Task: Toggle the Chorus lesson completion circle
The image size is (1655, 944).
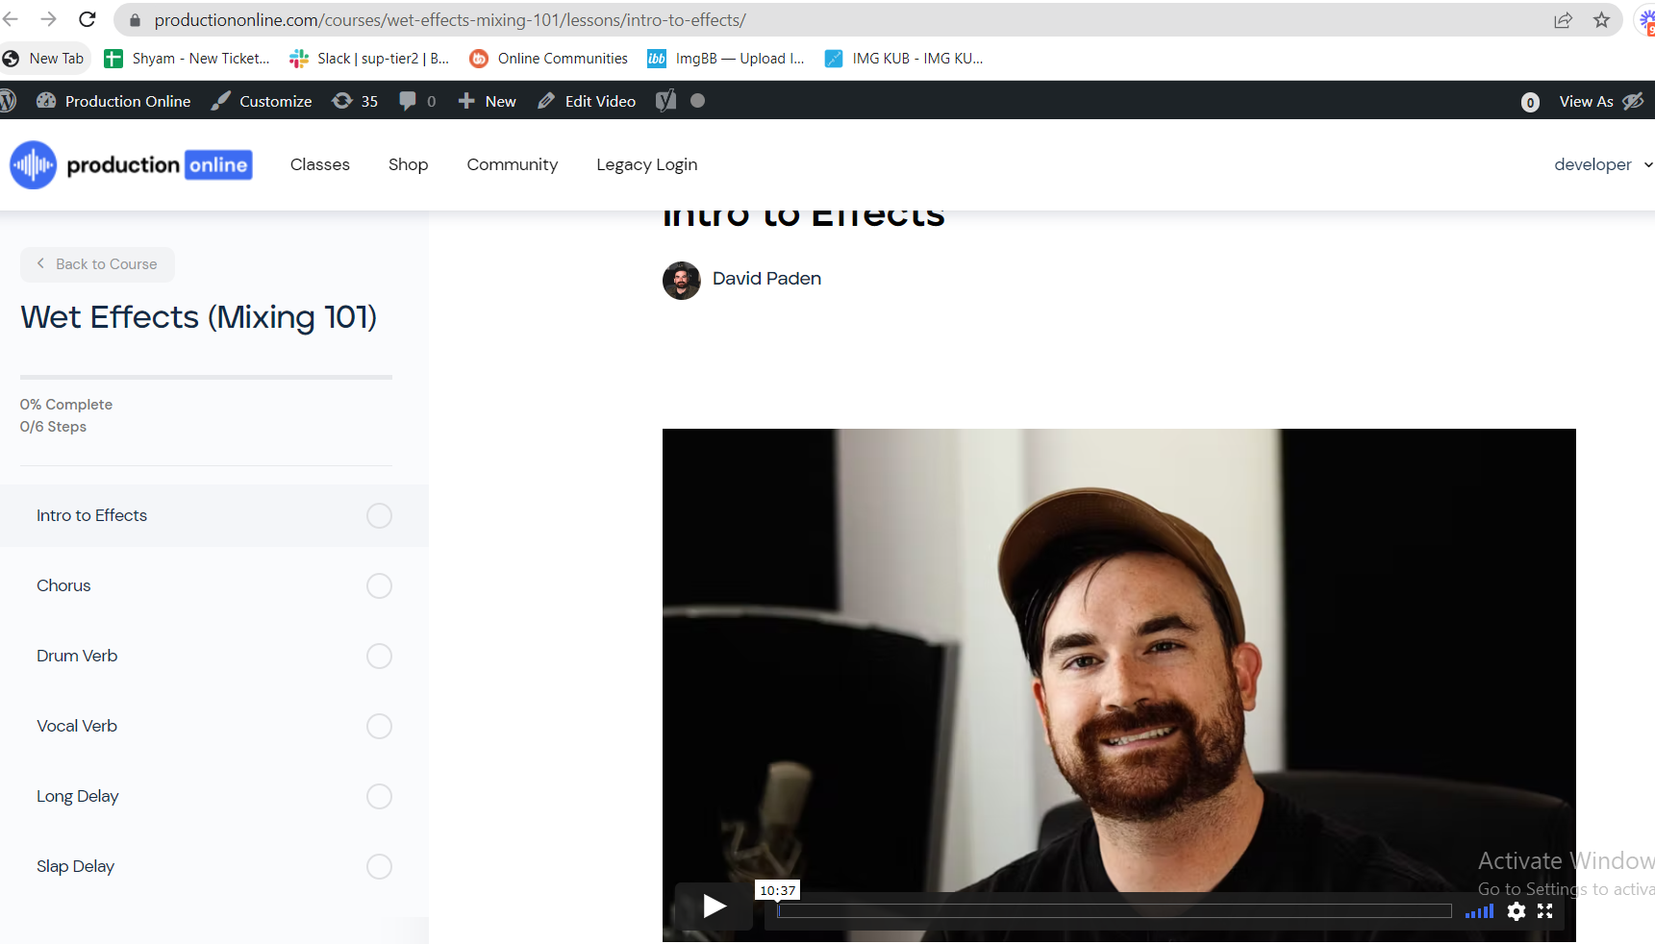Action: click(379, 586)
